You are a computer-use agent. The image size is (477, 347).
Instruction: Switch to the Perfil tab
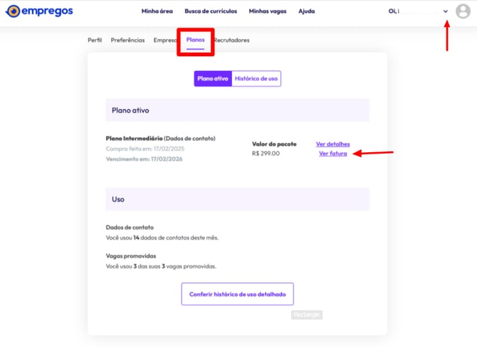95,41
